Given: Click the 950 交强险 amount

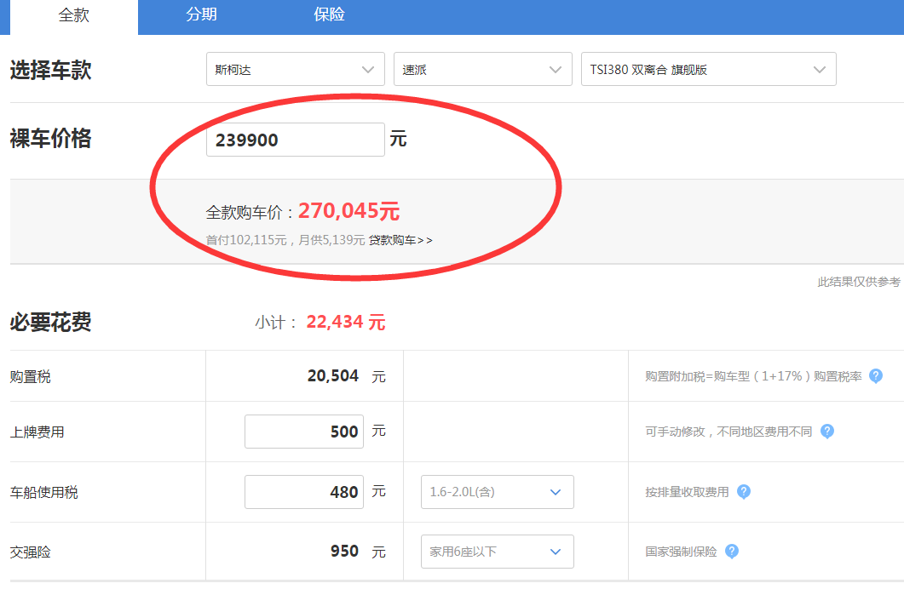Looking at the screenshot, I should (344, 551).
